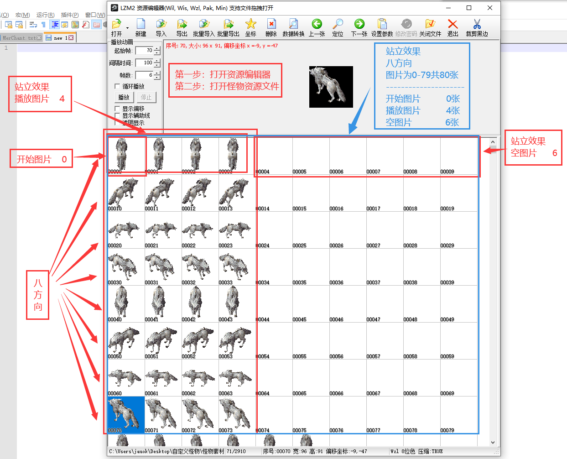Click the 打开 (Open) toolbar icon
Image resolution: width=567 pixels, height=459 pixels.
(116, 24)
